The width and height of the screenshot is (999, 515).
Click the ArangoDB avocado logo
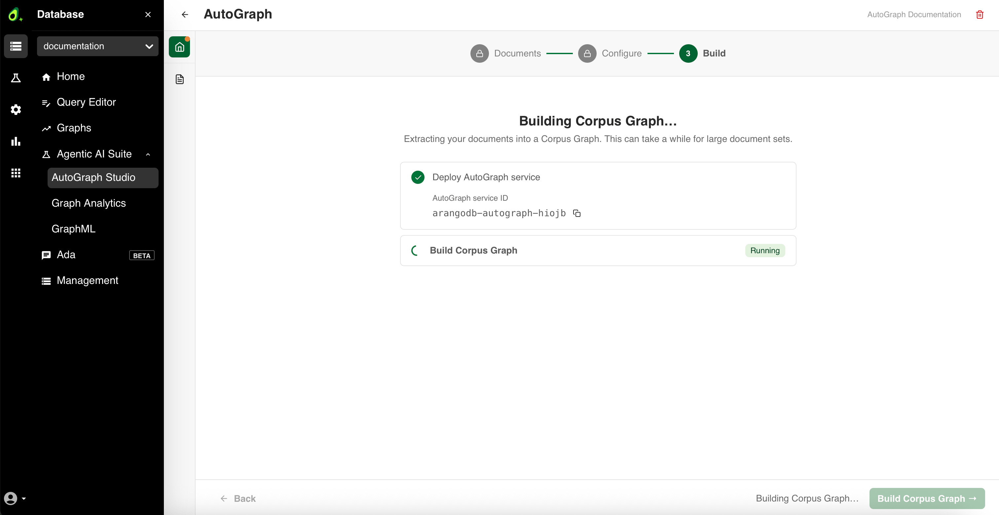click(x=15, y=15)
